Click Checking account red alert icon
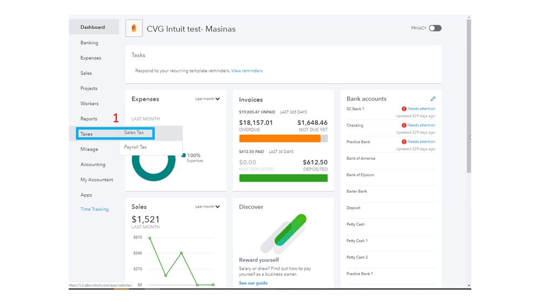 [x=404, y=125]
